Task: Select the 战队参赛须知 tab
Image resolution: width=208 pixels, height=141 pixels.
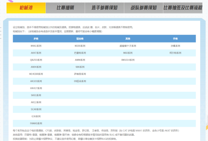Action: tap(143, 8)
